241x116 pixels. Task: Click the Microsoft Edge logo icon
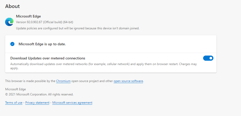point(9,22)
